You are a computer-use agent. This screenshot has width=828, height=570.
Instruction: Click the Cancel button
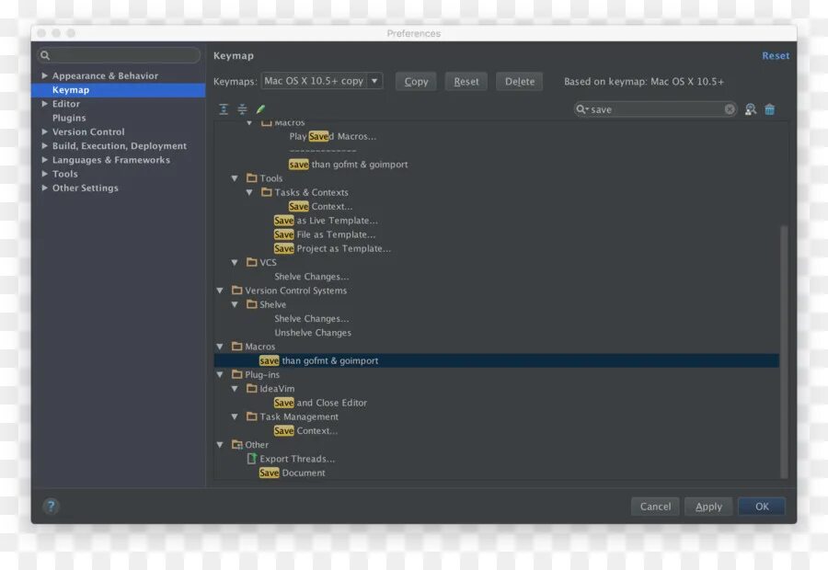tap(655, 507)
